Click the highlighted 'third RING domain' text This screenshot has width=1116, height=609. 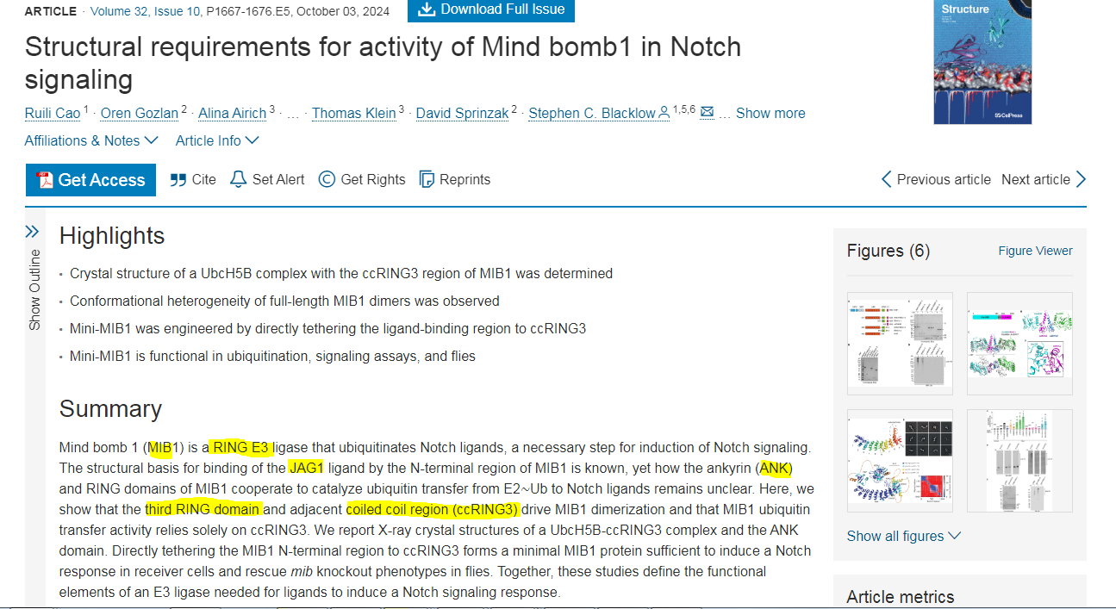click(x=203, y=509)
